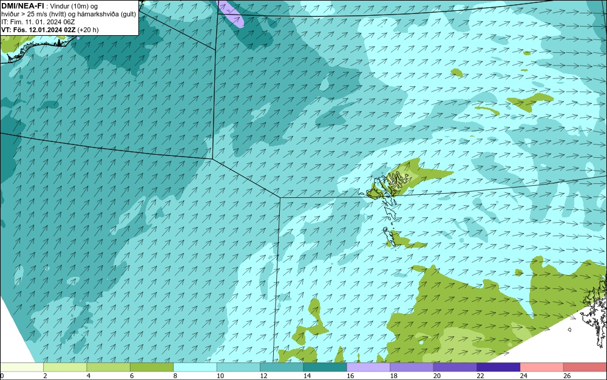
Task: Select the 10–12 m/s legend color segment
Action: [239, 367]
